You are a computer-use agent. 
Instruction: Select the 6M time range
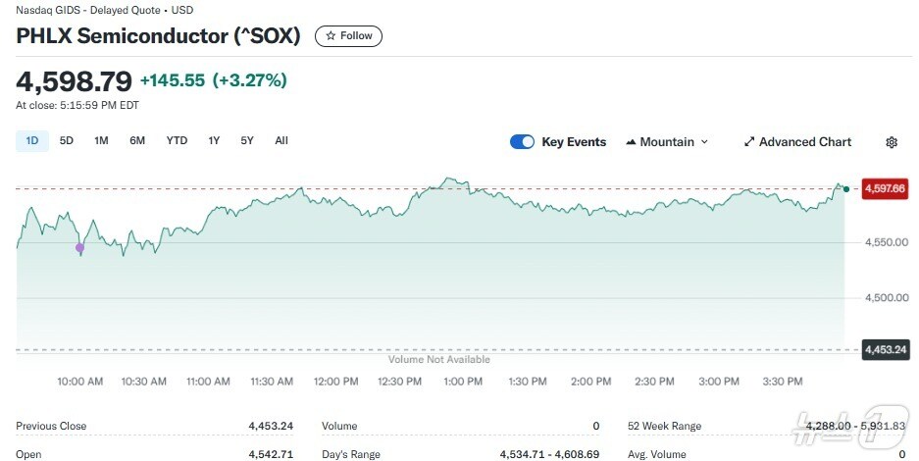[137, 140]
